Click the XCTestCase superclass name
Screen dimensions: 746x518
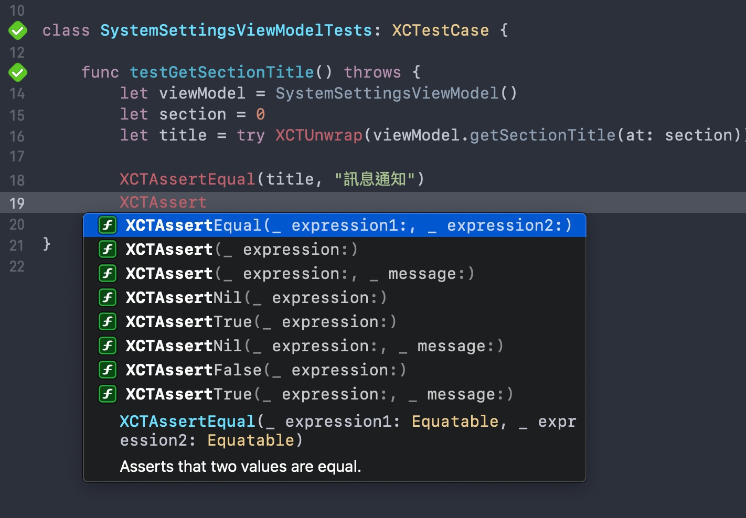(x=440, y=30)
